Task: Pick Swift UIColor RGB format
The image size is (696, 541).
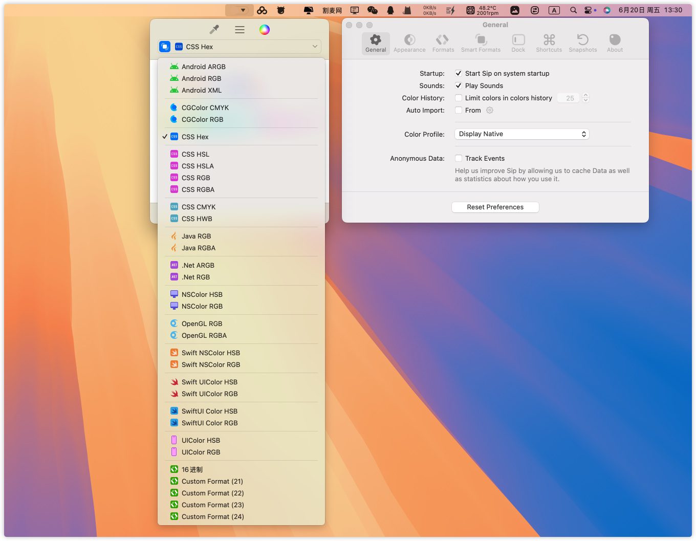Action: pos(242,394)
